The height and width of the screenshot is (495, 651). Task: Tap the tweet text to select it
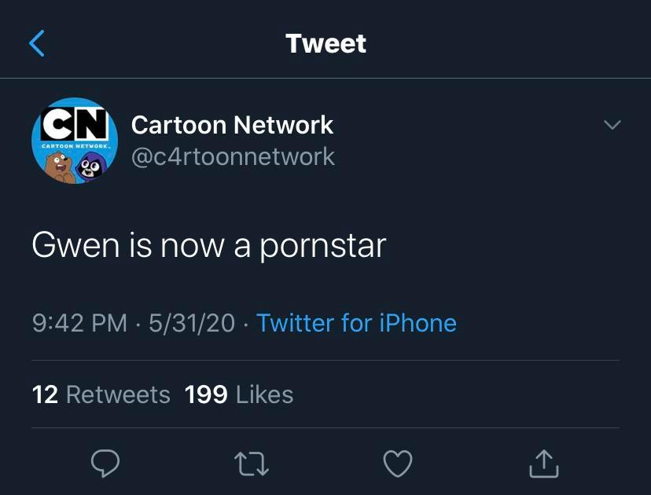pos(208,244)
